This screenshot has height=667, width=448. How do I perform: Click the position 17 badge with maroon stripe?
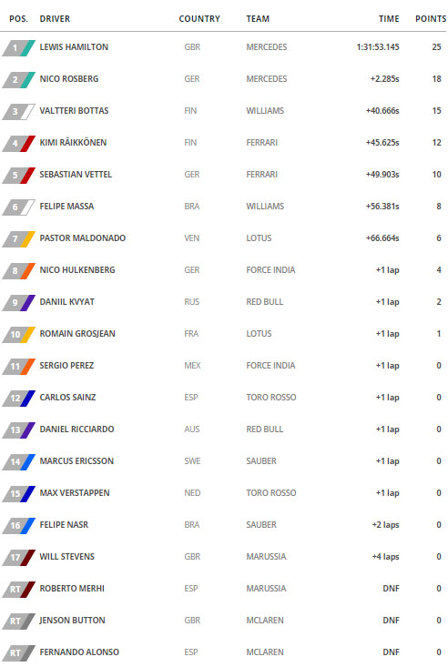19,557
